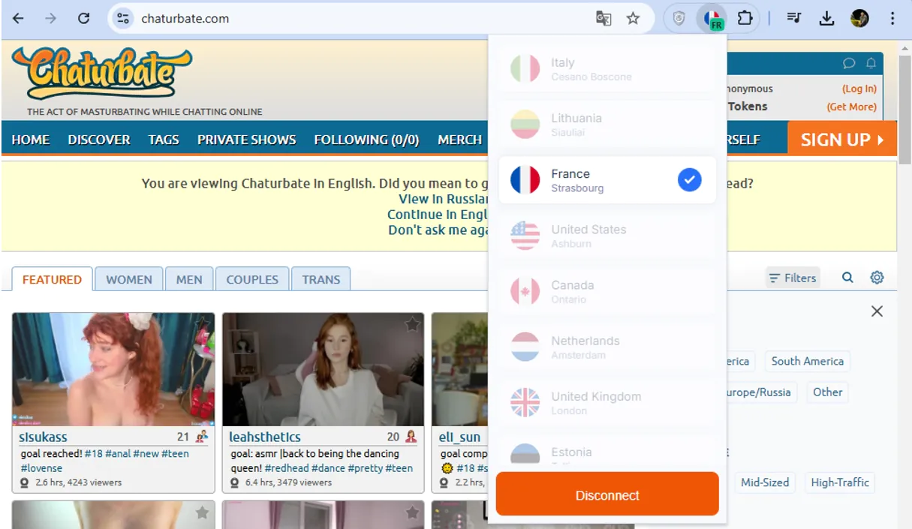The image size is (912, 529).
Task: Open the notification bell icon
Action: (x=871, y=63)
